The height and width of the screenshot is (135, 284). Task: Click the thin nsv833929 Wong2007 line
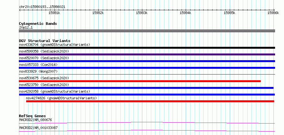click(147, 74)
